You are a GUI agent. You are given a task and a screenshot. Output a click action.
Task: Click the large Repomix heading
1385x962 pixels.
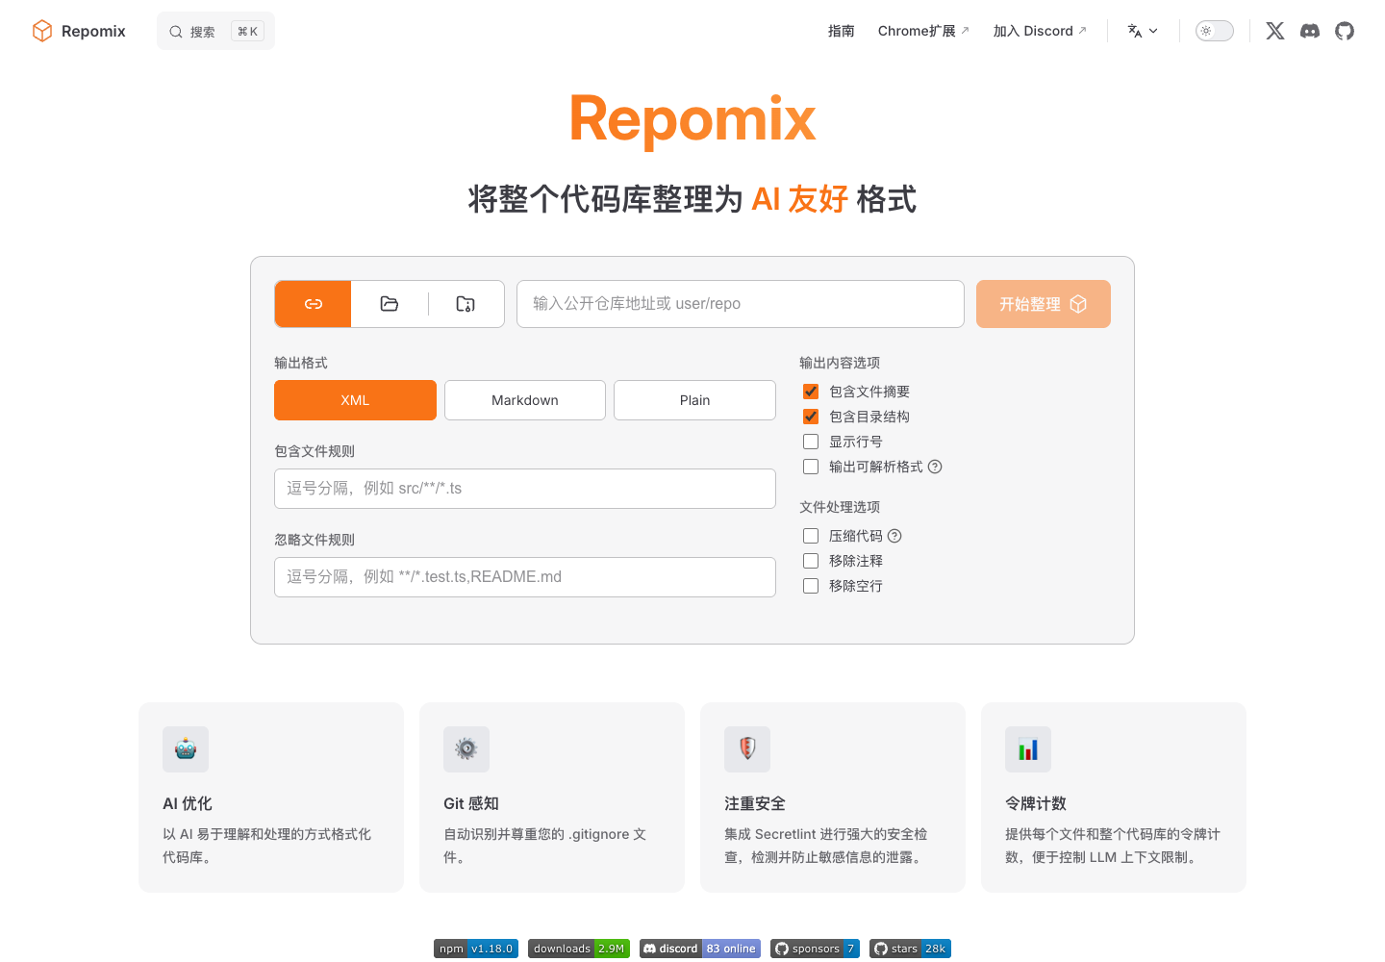point(692,119)
